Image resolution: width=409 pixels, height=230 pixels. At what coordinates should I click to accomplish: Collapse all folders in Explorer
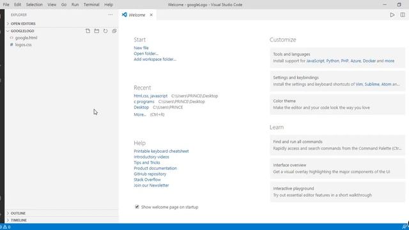tap(114, 31)
